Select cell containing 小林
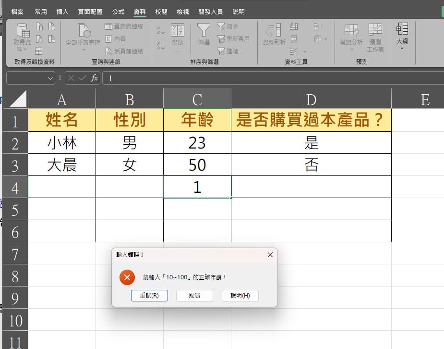This screenshot has width=444, height=349. point(62,143)
